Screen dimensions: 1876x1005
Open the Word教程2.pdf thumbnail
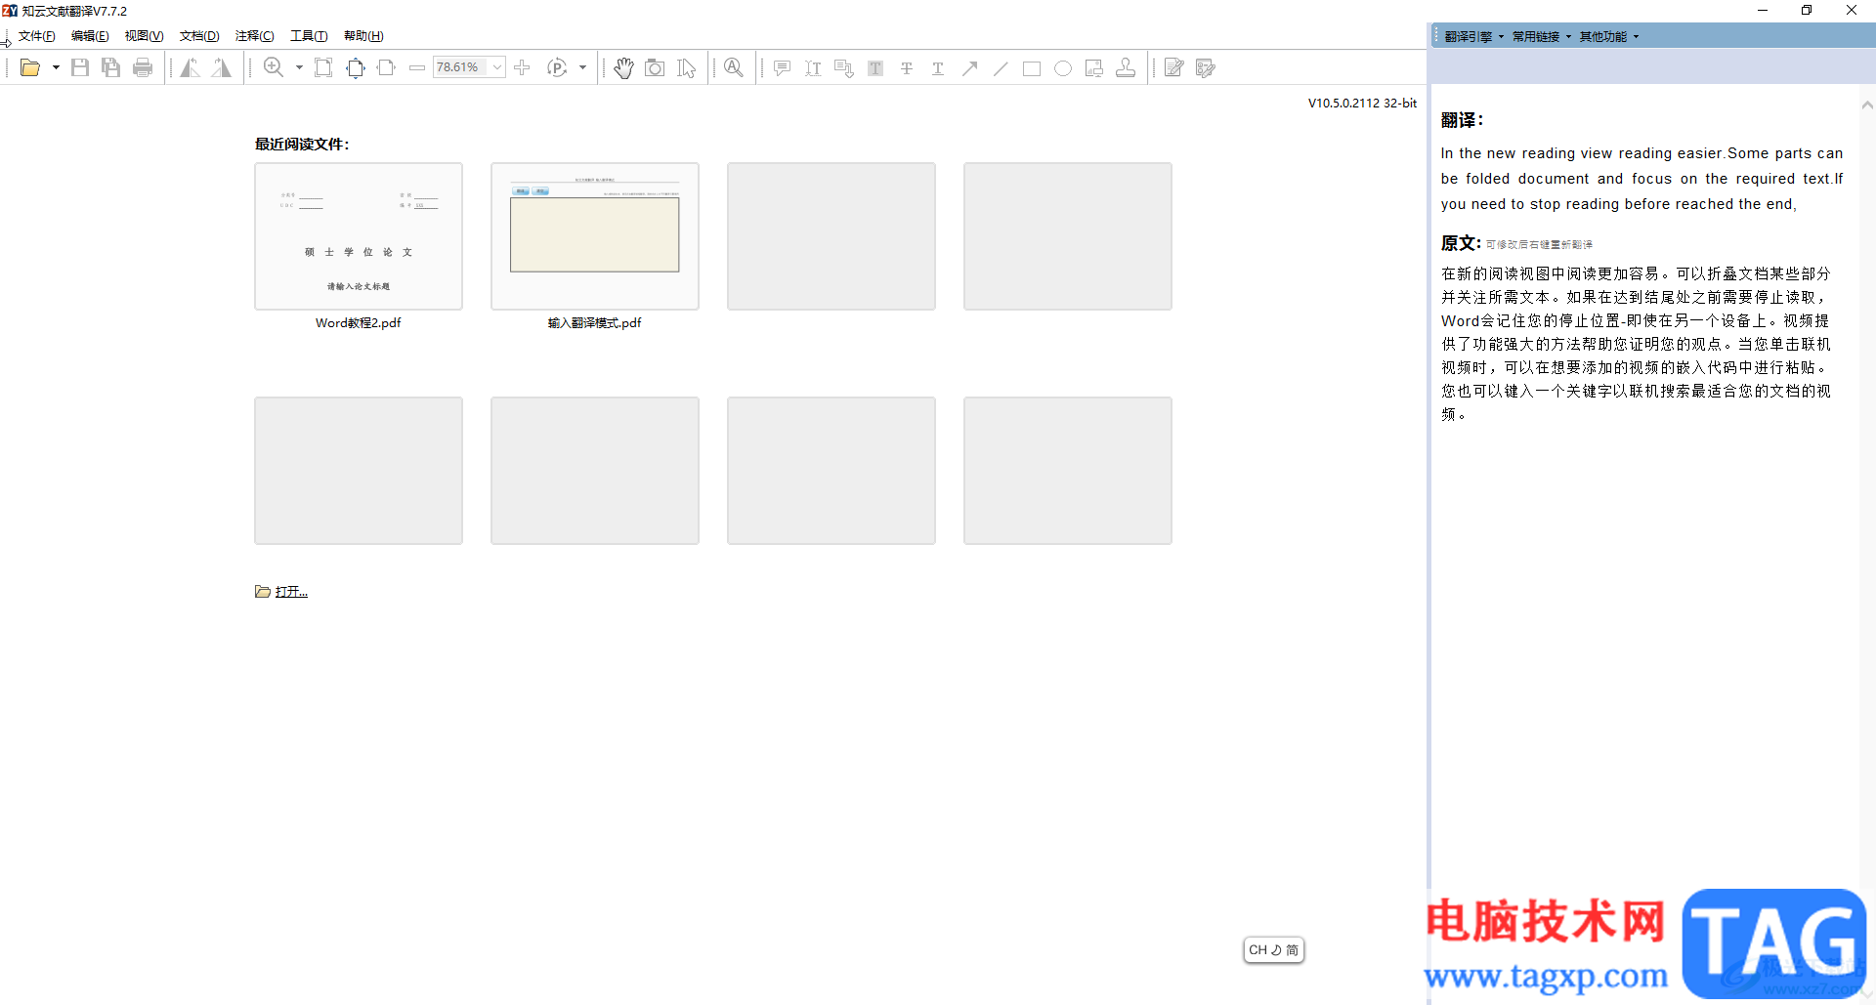(x=359, y=236)
